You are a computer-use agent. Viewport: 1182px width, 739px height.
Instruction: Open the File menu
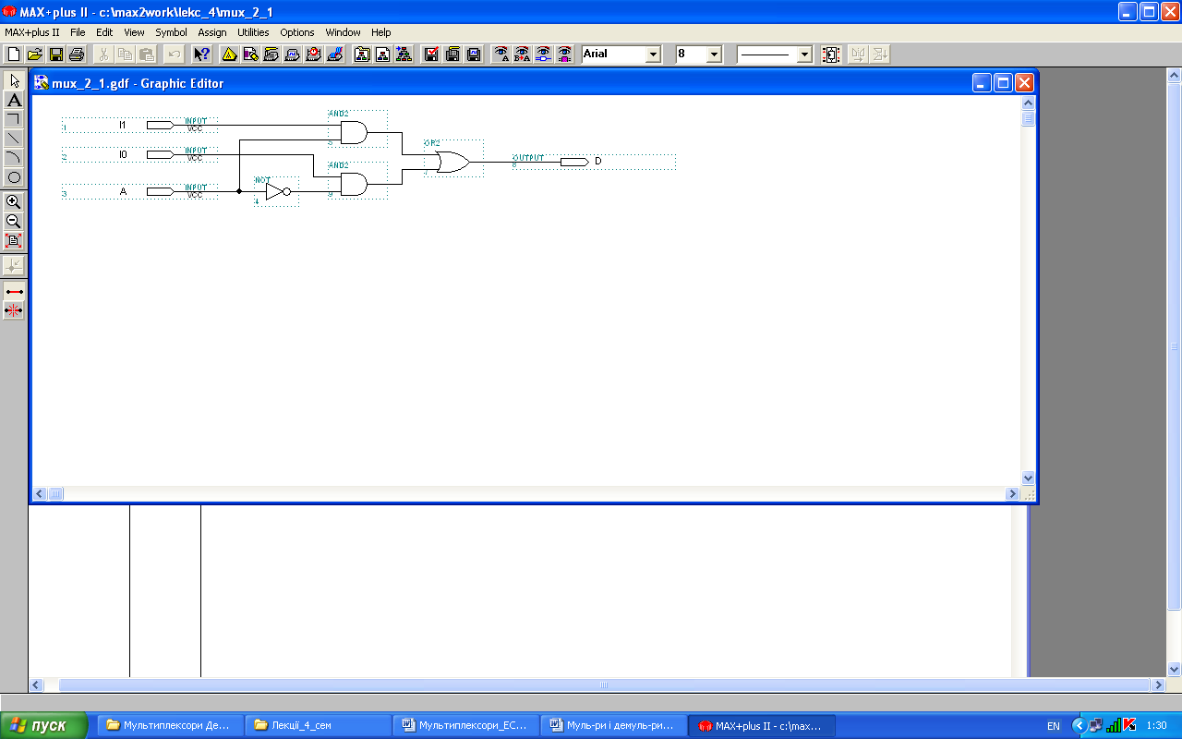click(x=78, y=32)
